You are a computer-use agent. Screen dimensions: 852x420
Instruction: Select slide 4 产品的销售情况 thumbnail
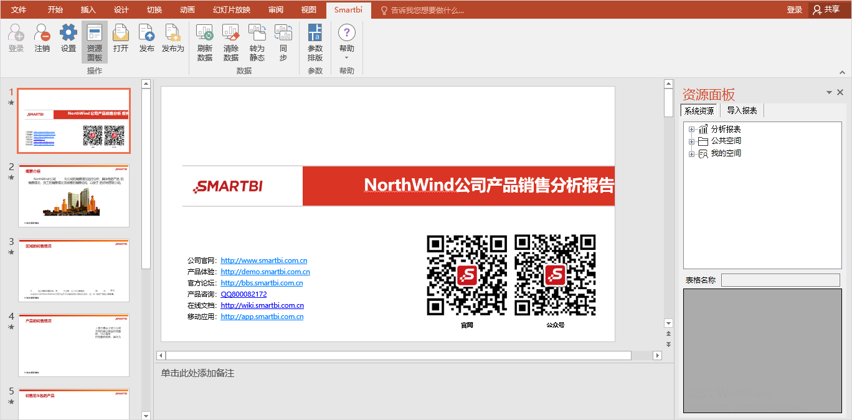(73, 345)
